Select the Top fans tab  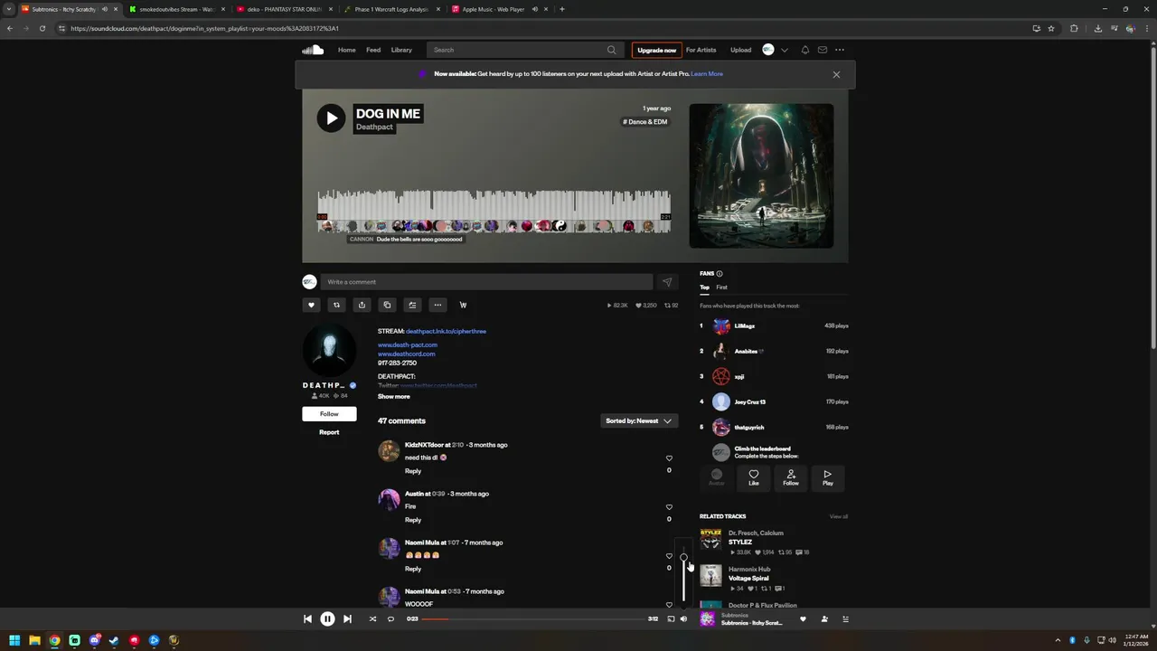coord(704,288)
